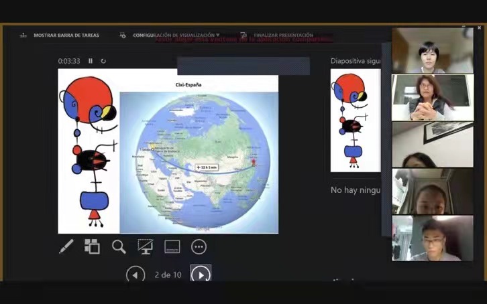Toggle black out slideshow screen
This screenshot has width=487, height=304.
146,246
